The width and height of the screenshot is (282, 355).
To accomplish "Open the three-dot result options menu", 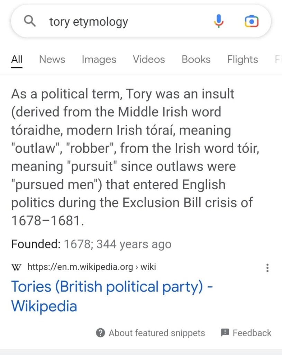I will click(x=267, y=267).
